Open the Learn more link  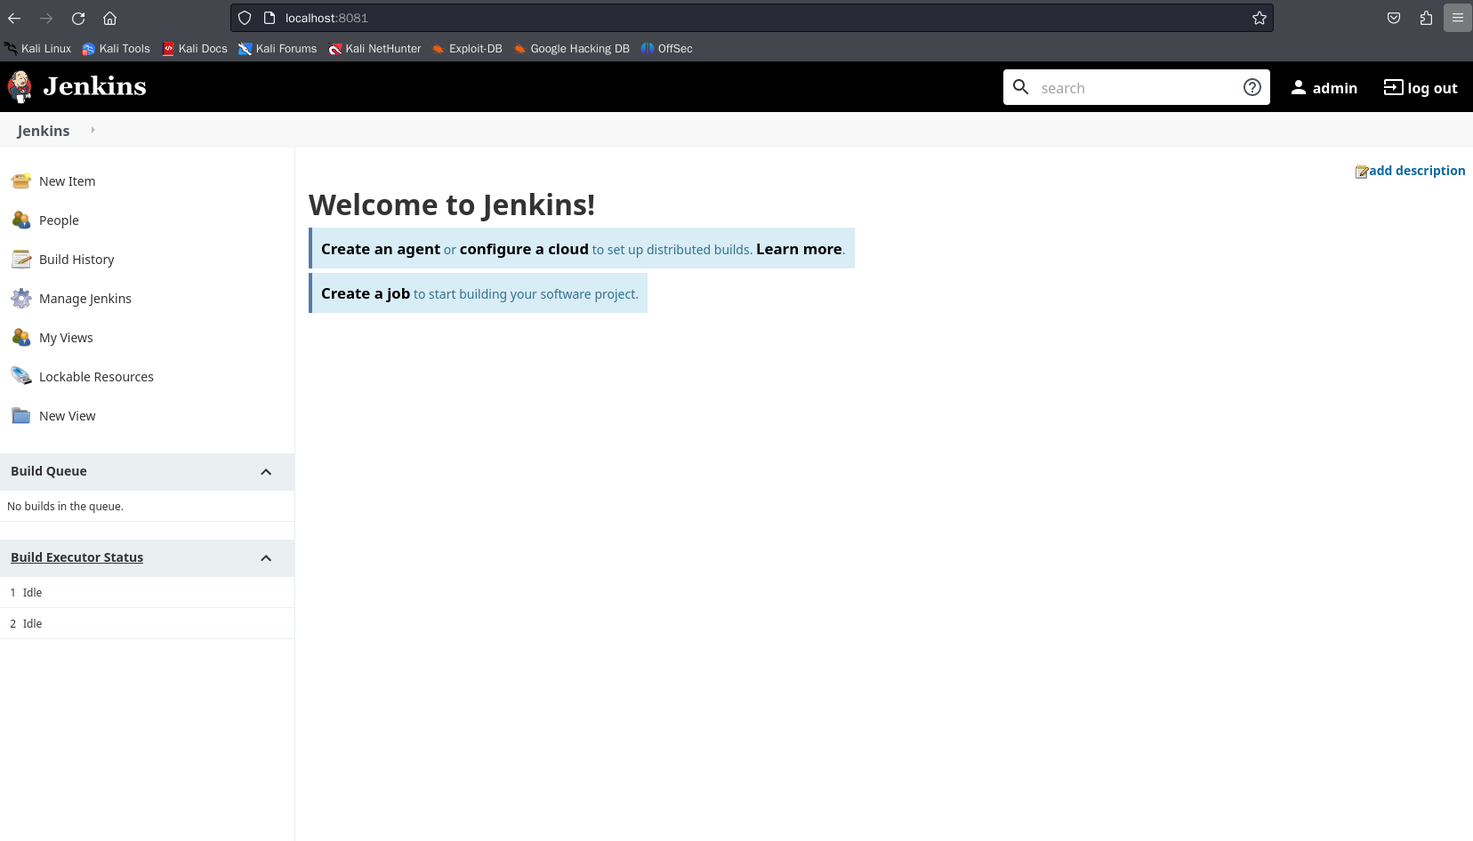pyautogui.click(x=799, y=249)
